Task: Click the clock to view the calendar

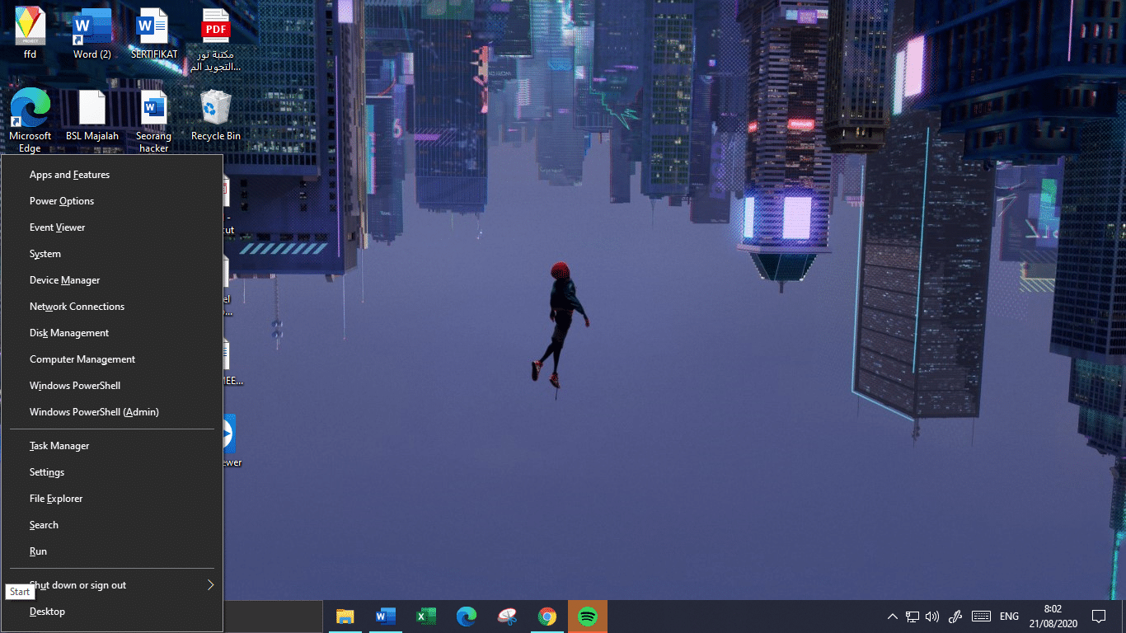Action: point(1053,616)
